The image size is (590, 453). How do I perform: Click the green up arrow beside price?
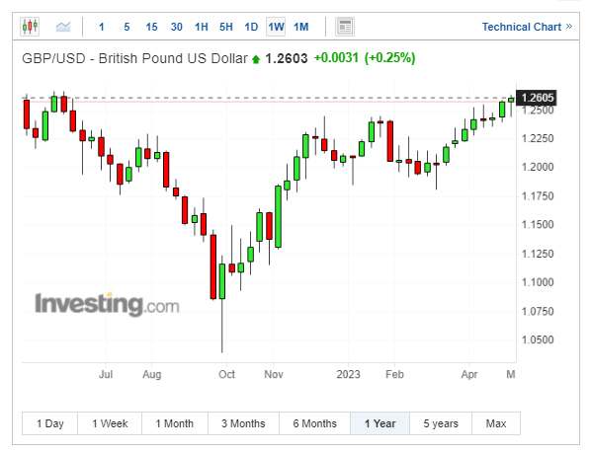(256, 59)
